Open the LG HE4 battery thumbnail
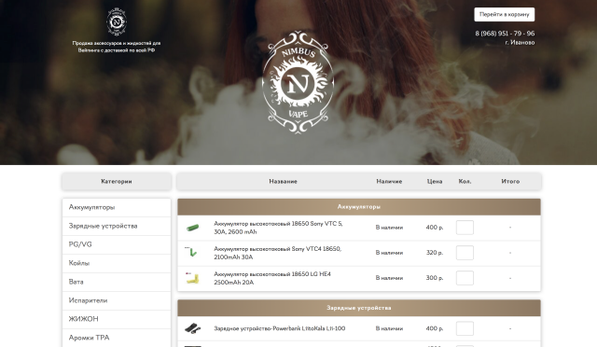Image resolution: width=597 pixels, height=347 pixels. tap(192, 278)
